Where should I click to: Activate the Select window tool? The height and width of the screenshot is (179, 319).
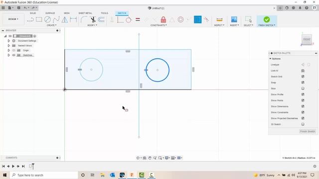[x=248, y=19]
